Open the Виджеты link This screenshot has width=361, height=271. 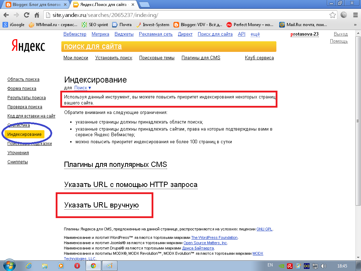tap(124, 34)
